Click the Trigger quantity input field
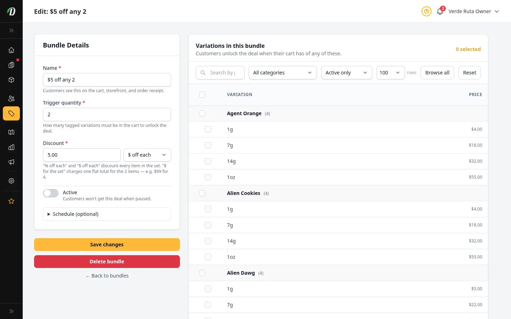The image size is (511, 319). click(107, 114)
